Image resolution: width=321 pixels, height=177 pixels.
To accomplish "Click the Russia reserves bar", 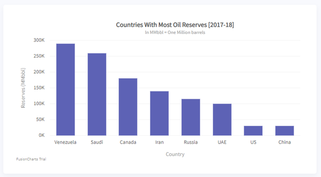I will tap(191, 117).
